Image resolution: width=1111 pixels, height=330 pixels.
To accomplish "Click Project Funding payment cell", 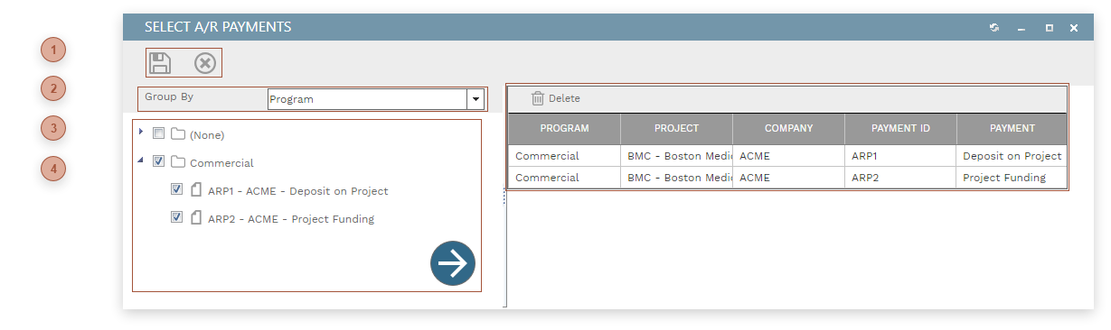I will pyautogui.click(x=1012, y=178).
